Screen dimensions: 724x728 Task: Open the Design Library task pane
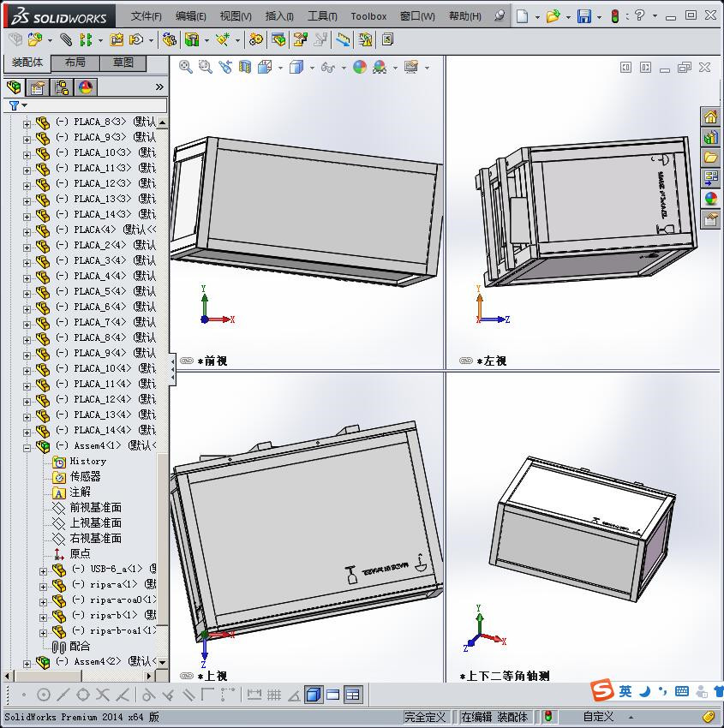point(710,137)
